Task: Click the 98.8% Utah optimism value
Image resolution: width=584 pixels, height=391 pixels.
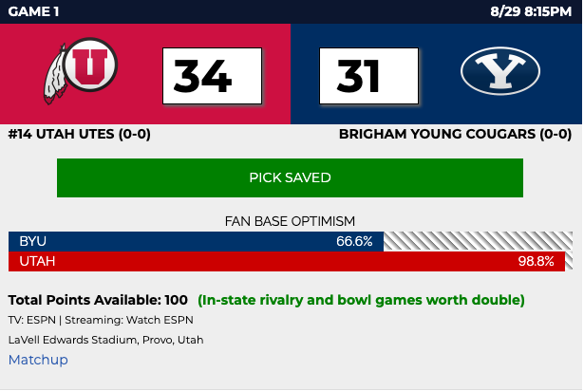Action: click(536, 261)
